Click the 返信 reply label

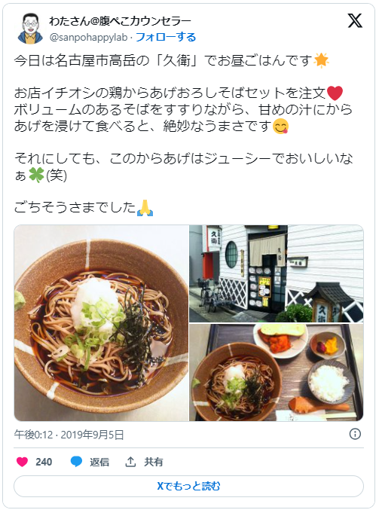(x=99, y=462)
